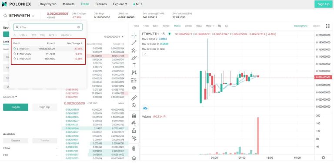Expand the Explore menu
The image size is (334, 164).
pos(120,4)
